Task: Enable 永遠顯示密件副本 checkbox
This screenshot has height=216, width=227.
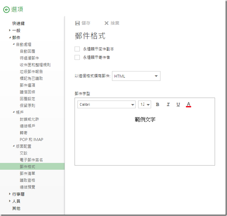Action: [77, 49]
